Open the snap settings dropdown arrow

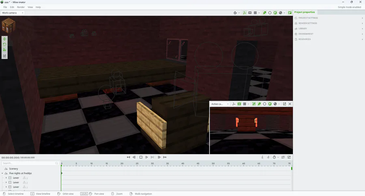[x=239, y=13]
